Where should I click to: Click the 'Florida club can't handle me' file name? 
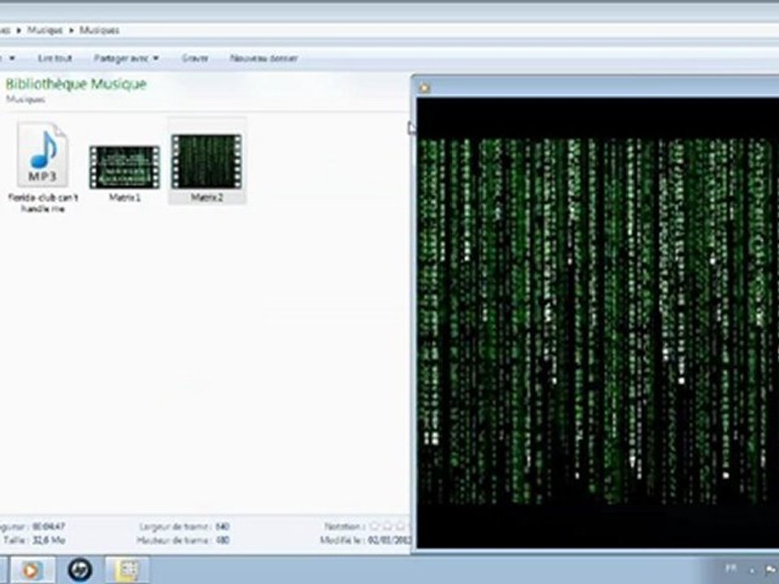pyautogui.click(x=43, y=203)
